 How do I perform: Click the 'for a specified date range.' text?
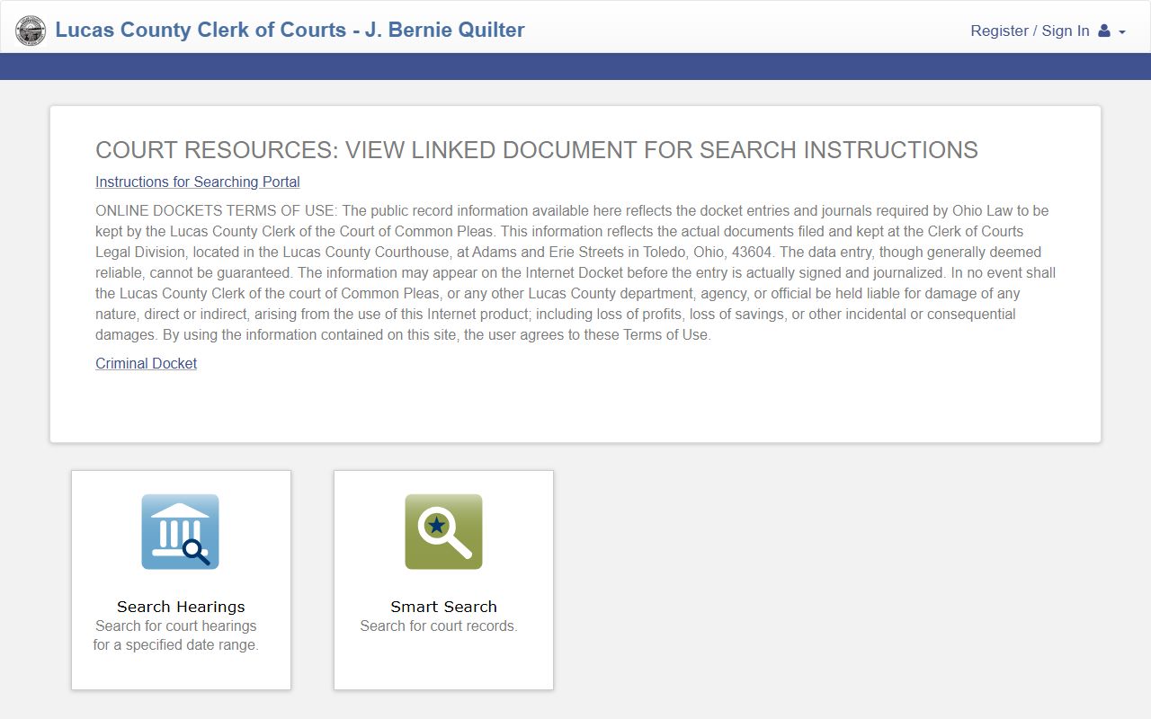(x=176, y=644)
